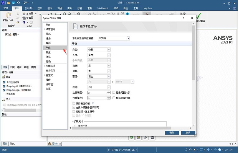238x153 pixels.
Task: Click the 设计1 component icon in structure tree
Action: [x=10, y=34]
